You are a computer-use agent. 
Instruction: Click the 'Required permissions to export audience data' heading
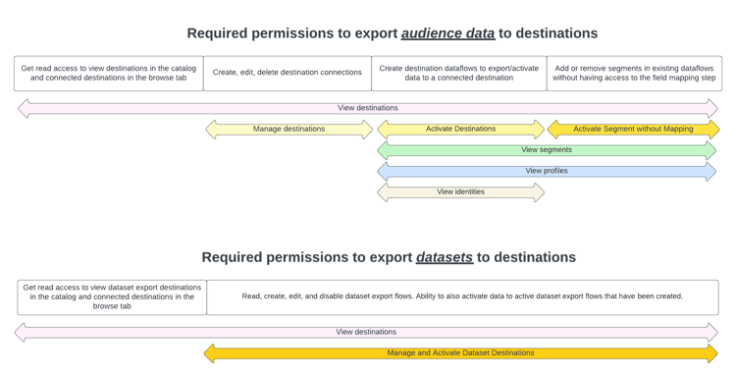pos(393,33)
